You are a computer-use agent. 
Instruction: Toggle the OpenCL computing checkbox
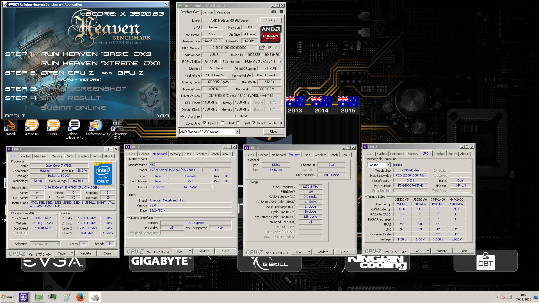(x=205, y=123)
